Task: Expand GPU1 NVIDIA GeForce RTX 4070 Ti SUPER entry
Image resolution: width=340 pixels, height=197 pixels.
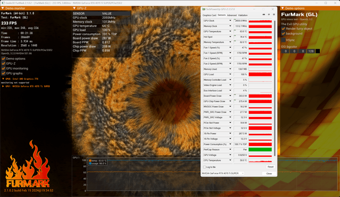Action: pos(3,86)
